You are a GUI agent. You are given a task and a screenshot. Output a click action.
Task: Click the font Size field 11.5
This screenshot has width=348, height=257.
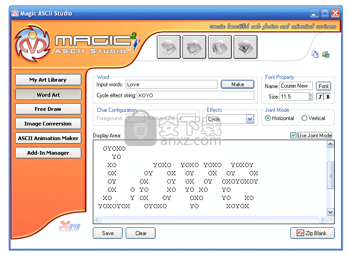[x=294, y=97]
